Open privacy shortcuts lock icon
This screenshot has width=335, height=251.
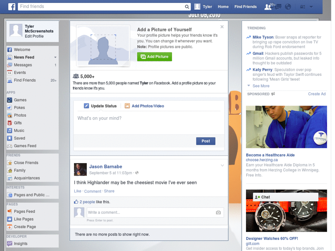pos(303,7)
